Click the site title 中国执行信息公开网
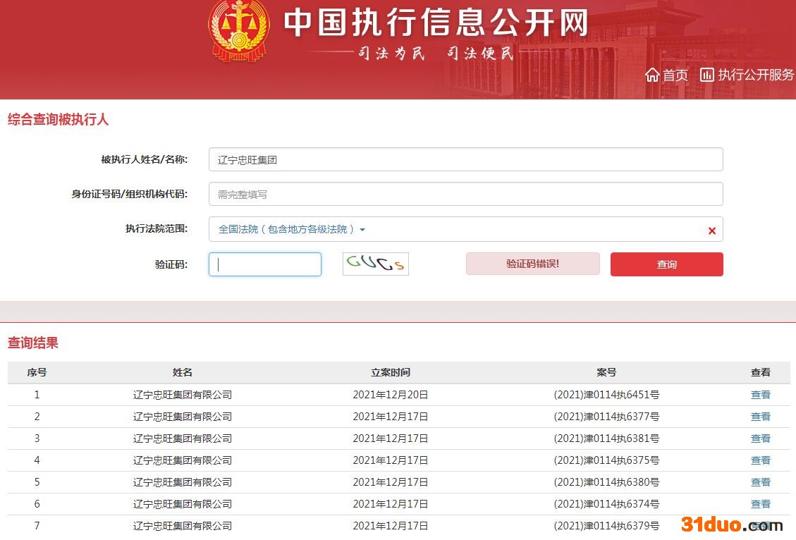Viewport: 796px width, 540px height. tap(436, 23)
